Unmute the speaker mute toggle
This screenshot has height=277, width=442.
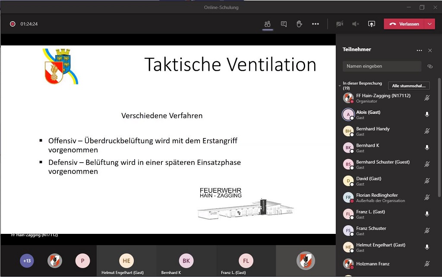pyautogui.click(x=356, y=24)
